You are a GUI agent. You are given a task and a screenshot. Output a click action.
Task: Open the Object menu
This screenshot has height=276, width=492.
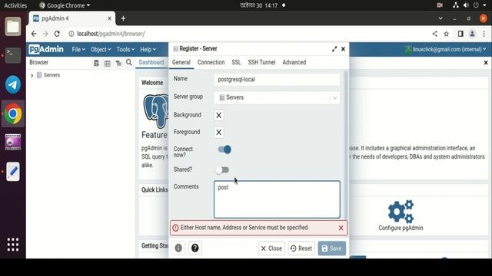101,49
